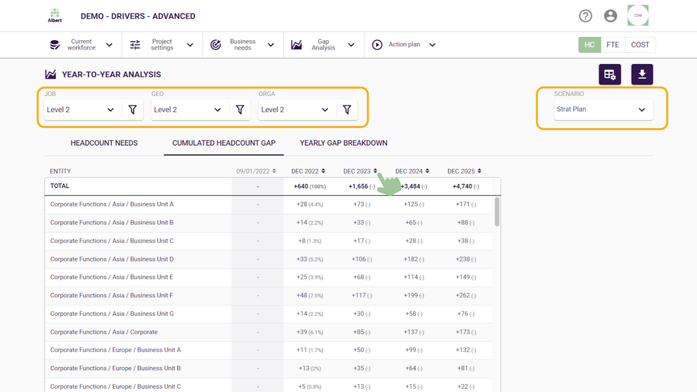Download the analysis with the download icon
The image size is (697, 392).
tap(642, 75)
